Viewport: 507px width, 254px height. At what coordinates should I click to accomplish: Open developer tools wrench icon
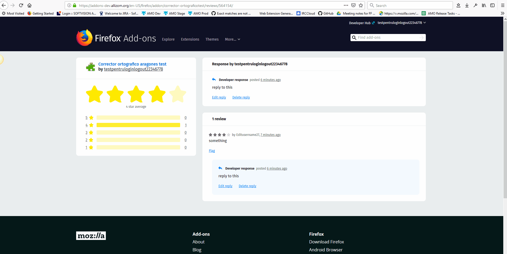(x=475, y=5)
